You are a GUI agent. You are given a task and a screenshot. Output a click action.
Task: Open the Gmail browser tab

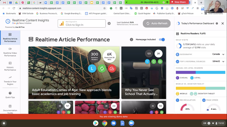[4, 3]
